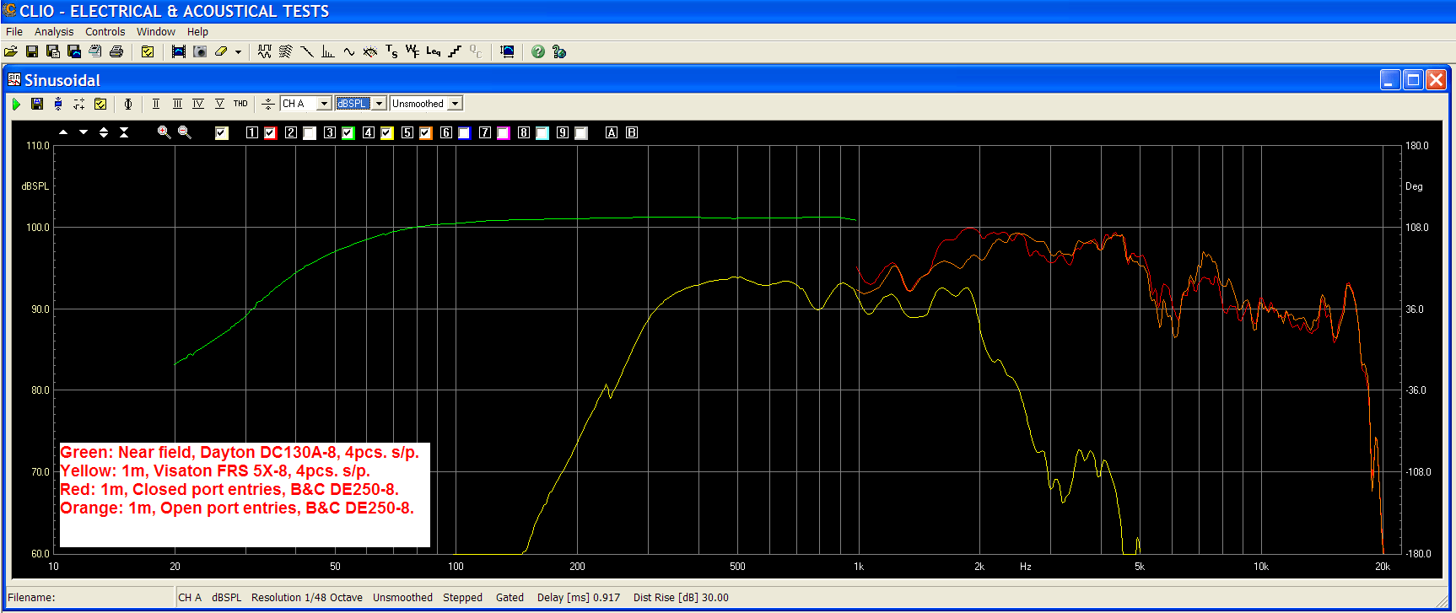Click the zoom in magnifier
Image resolution: width=1456 pixels, height=613 pixels.
(x=164, y=132)
